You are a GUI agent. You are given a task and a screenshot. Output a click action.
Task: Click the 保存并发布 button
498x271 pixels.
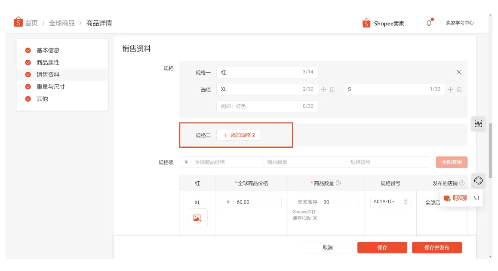pyautogui.click(x=437, y=247)
